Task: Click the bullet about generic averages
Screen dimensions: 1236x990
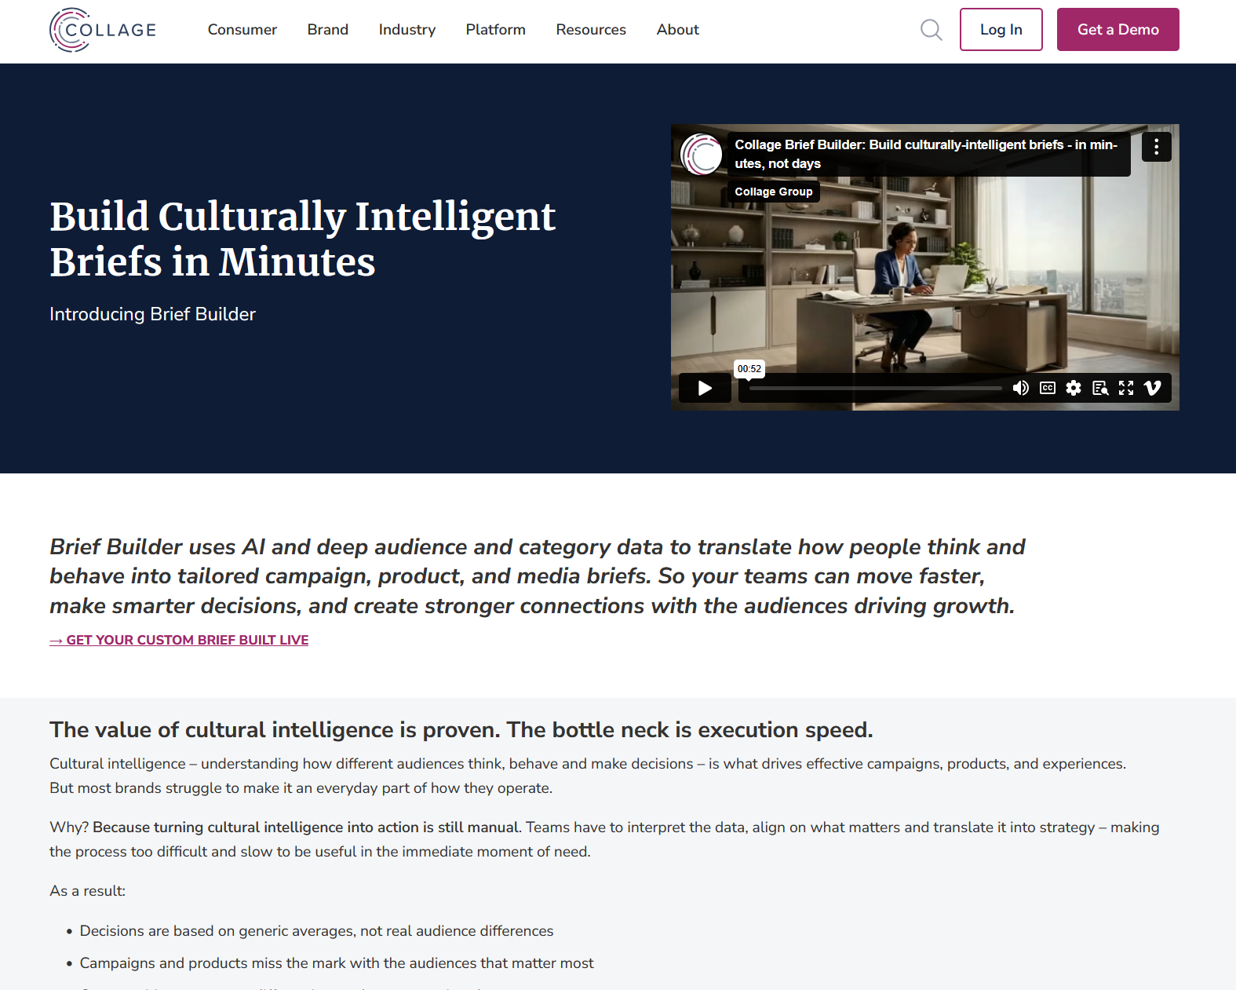Action: 316,931
